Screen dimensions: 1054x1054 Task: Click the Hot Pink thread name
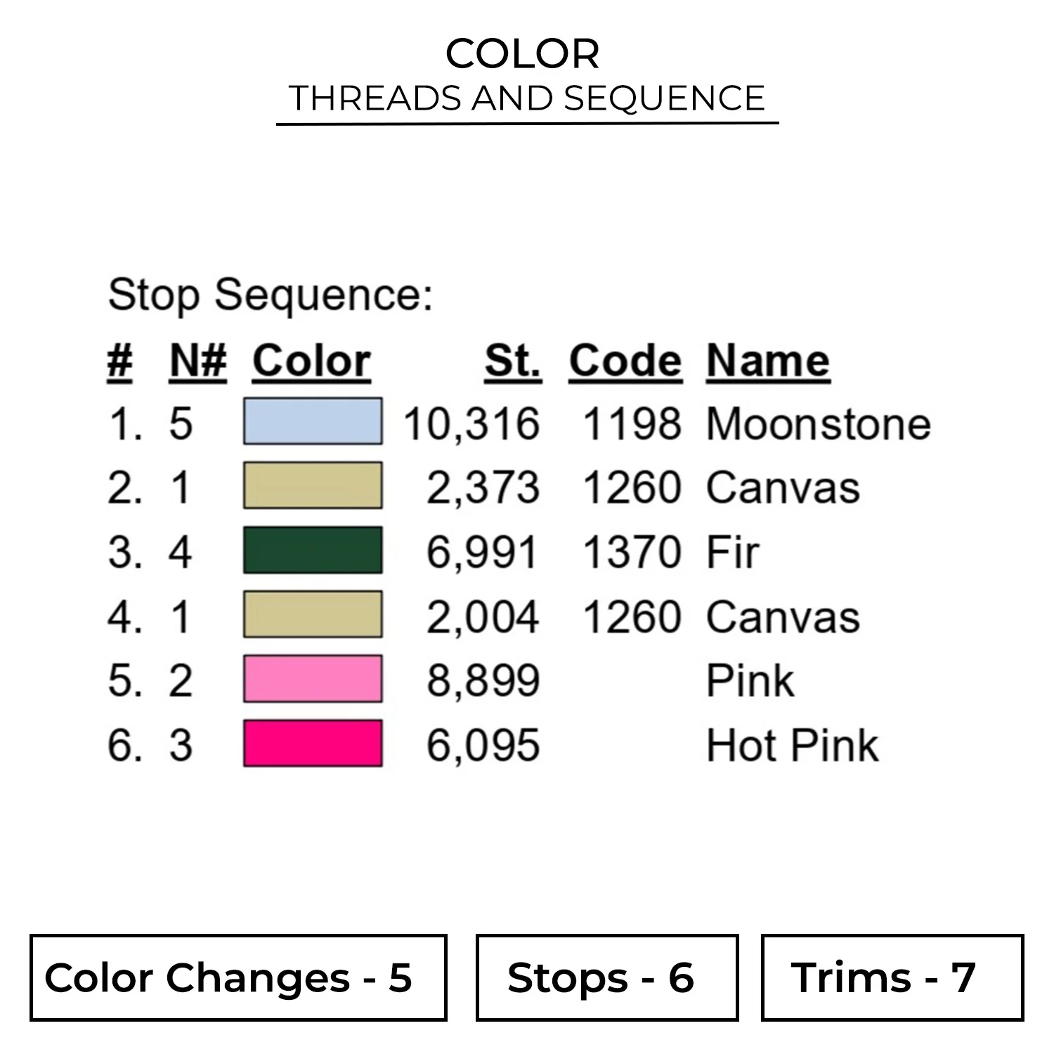point(793,746)
